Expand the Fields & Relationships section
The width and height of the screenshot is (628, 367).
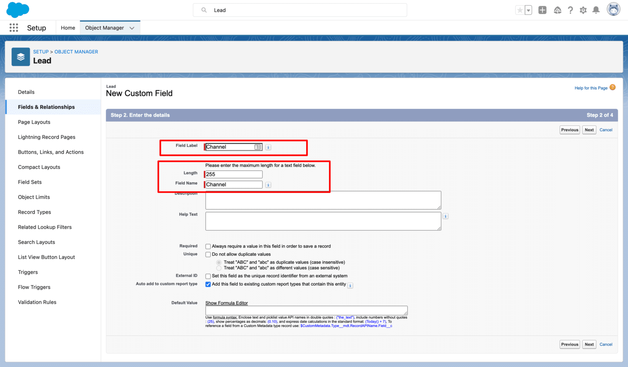click(46, 107)
